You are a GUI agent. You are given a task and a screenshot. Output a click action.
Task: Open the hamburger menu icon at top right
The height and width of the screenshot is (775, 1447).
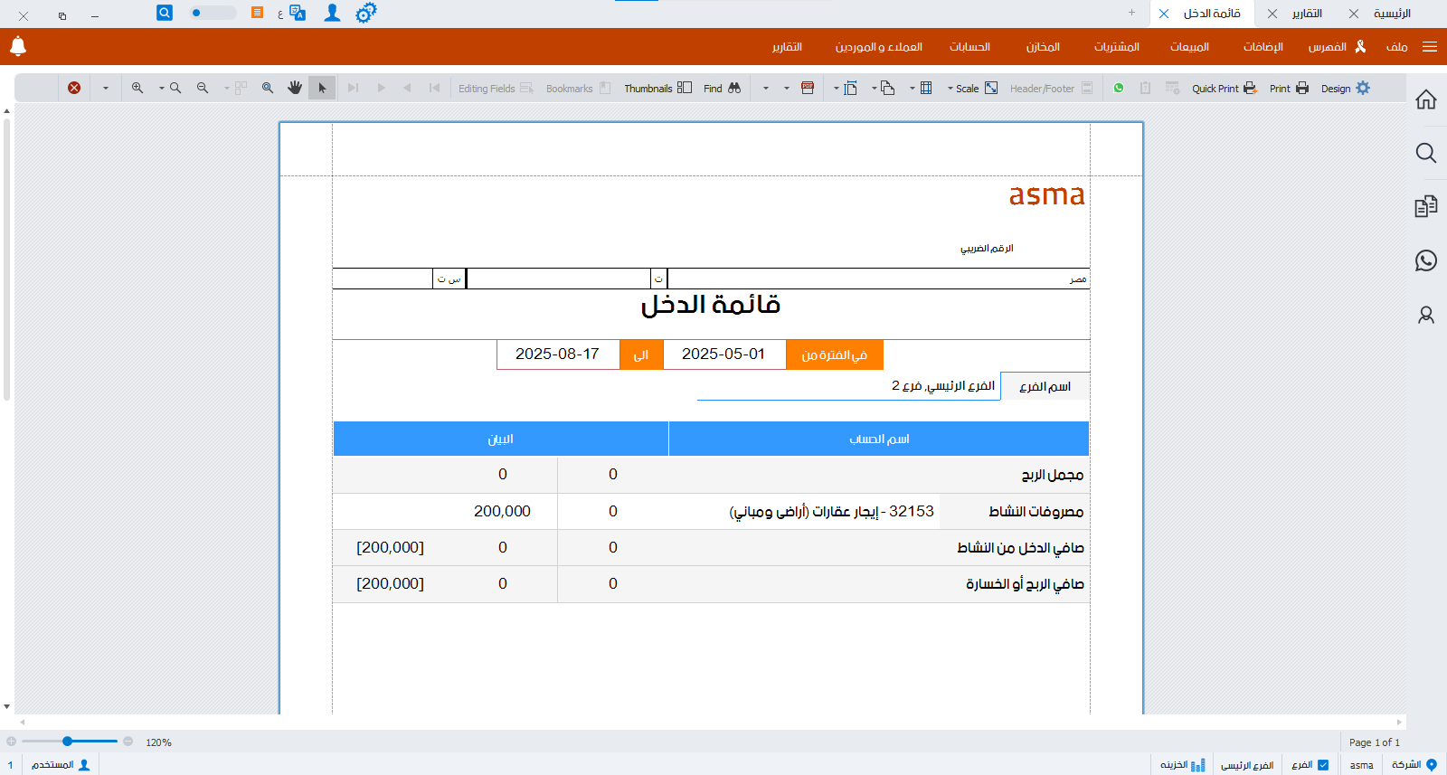1430,47
